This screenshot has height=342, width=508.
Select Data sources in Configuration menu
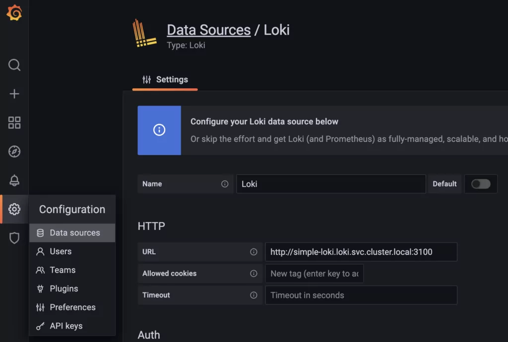point(72,232)
